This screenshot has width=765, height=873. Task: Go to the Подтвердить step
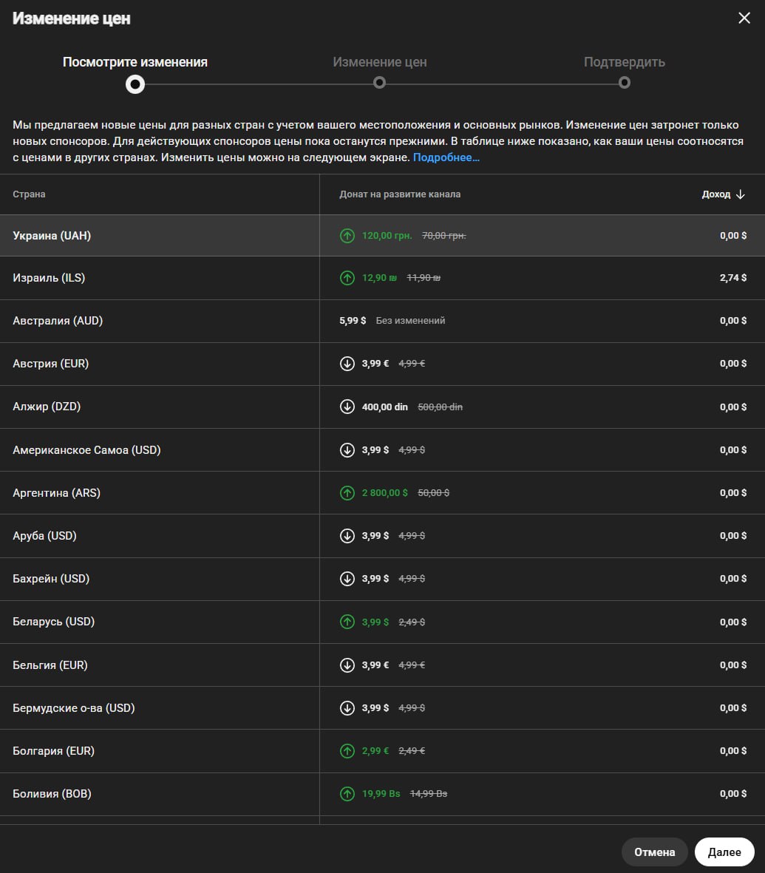(x=624, y=62)
